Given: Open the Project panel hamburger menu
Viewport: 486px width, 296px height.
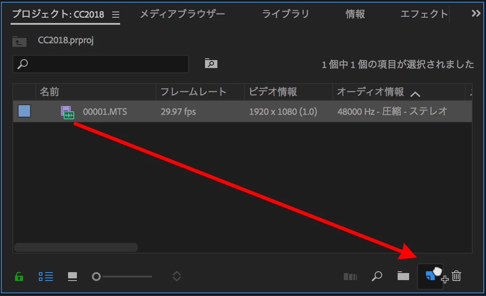Looking at the screenshot, I should coord(116,15).
